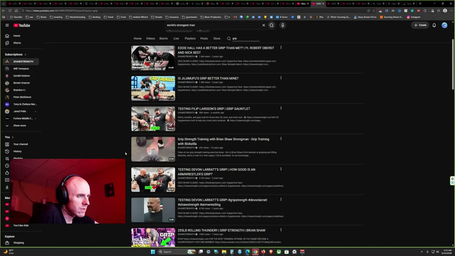Image resolution: width=455 pixels, height=256 pixels.
Task: Open "TESTING DEVON LARRATT'S GRIP!! | HOW GOOD" video title
Action: pyautogui.click(x=216, y=172)
